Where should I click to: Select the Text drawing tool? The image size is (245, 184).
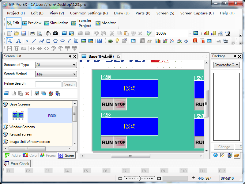pyautogui.click(x=18, y=41)
